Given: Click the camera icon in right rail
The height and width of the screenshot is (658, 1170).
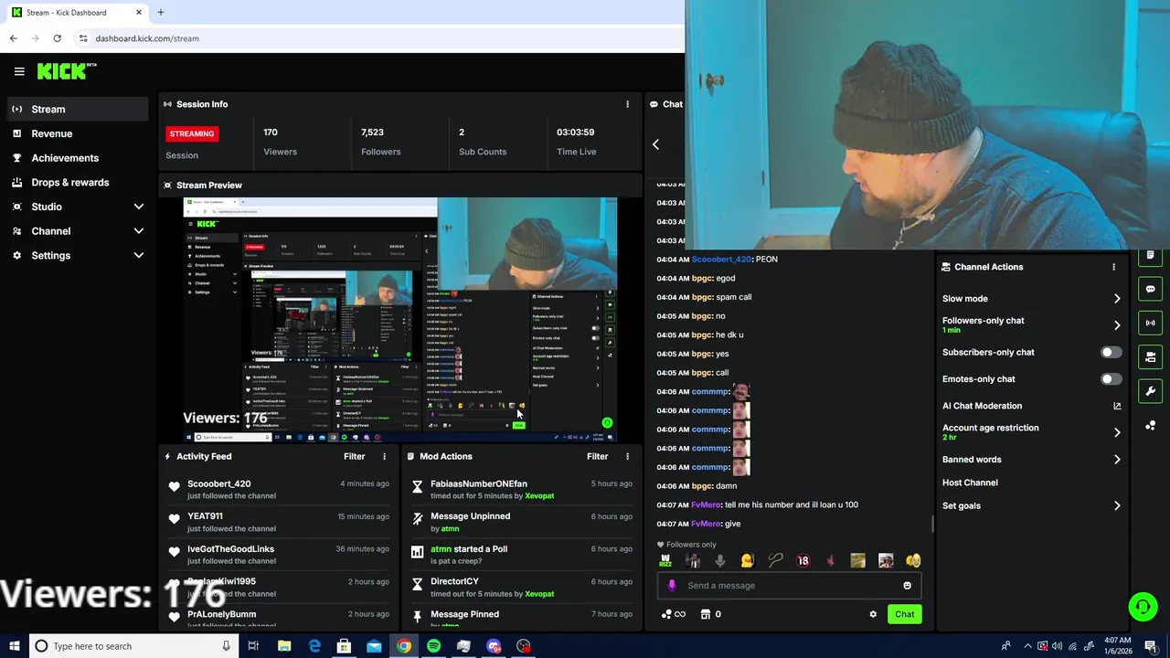Looking at the screenshot, I should point(1151,356).
